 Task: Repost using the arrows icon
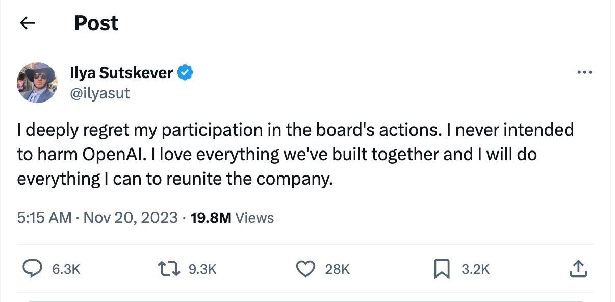170,268
